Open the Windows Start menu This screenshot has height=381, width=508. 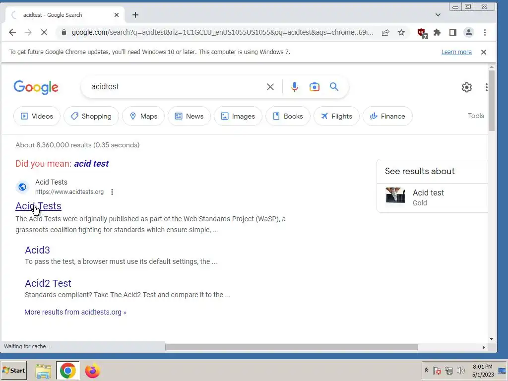point(13,371)
